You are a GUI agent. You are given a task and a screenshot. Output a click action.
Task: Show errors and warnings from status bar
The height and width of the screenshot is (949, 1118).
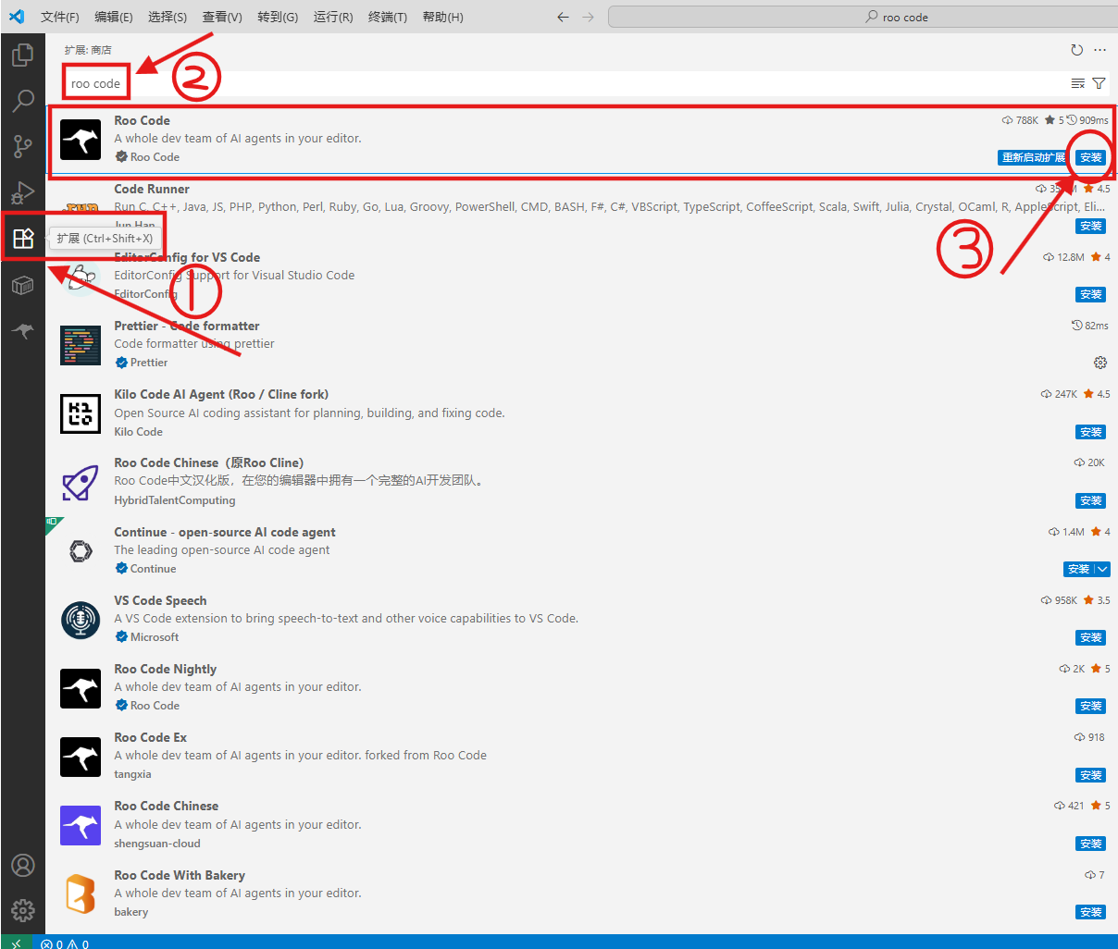(65, 943)
